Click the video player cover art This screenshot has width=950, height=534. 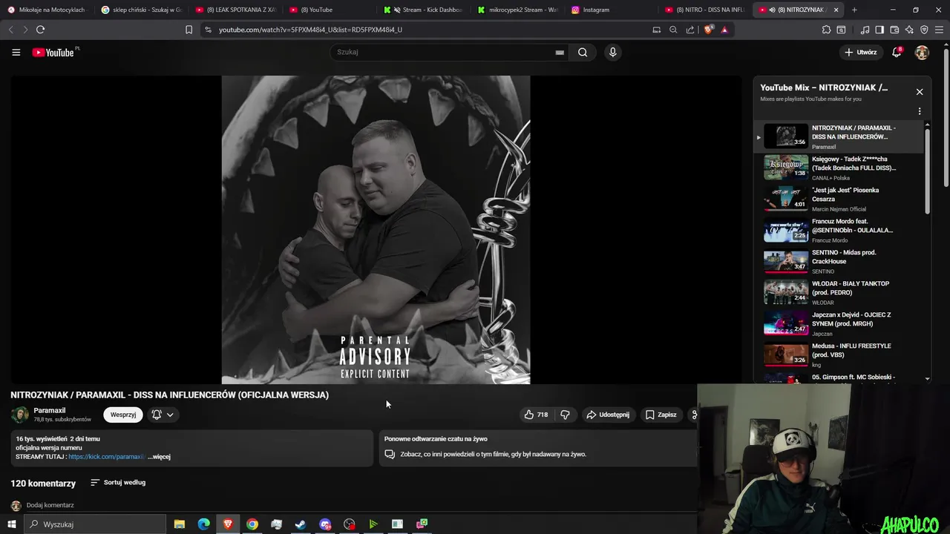[x=376, y=230]
